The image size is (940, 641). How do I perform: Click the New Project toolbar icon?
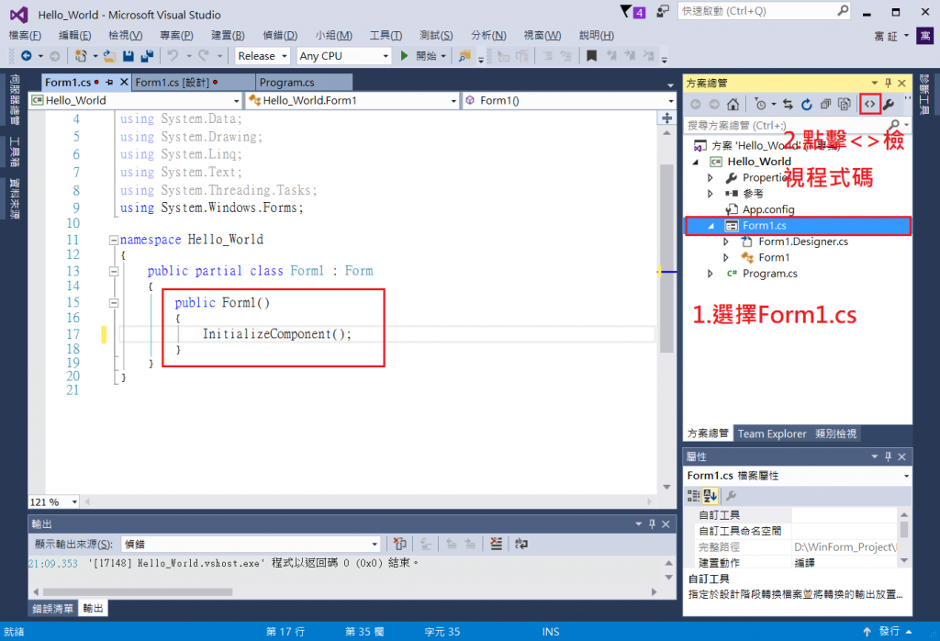click(81, 56)
